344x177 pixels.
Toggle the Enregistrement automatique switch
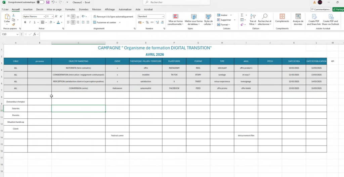click(40, 2)
